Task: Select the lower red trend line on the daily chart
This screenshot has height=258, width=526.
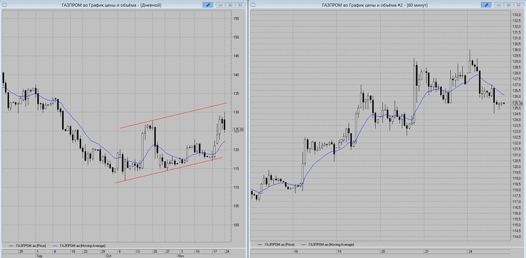Action: click(168, 170)
